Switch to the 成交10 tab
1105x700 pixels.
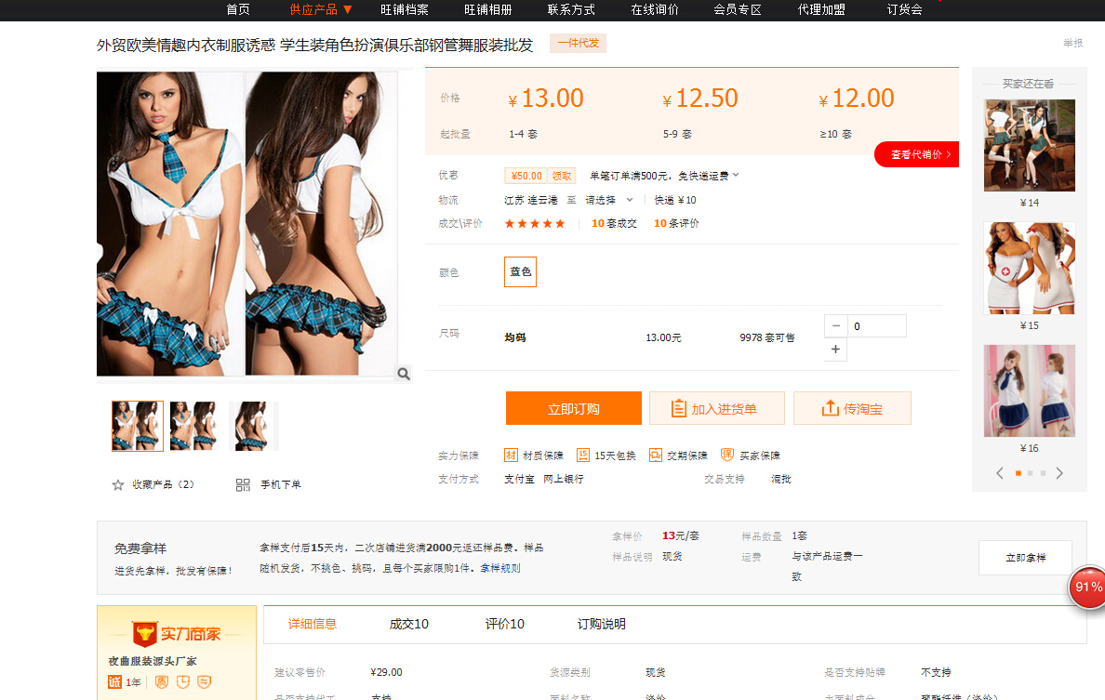coord(408,624)
